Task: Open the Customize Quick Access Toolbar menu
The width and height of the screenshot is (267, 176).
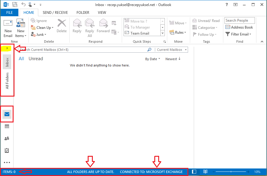Action: [40, 5]
